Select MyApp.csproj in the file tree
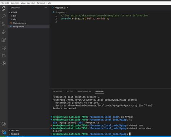Image resolution: width=171 pixels, height=137 pixels. coord(20,23)
